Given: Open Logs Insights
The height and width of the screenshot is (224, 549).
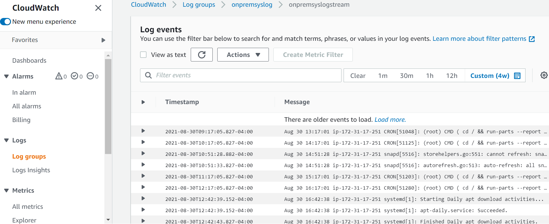Looking at the screenshot, I should [31, 170].
